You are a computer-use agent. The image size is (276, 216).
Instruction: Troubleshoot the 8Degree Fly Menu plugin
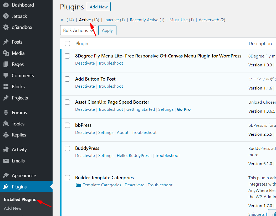click(x=111, y=63)
